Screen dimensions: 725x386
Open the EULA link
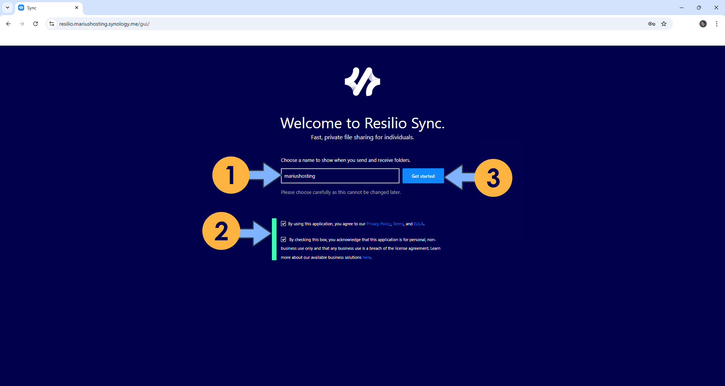pos(418,224)
